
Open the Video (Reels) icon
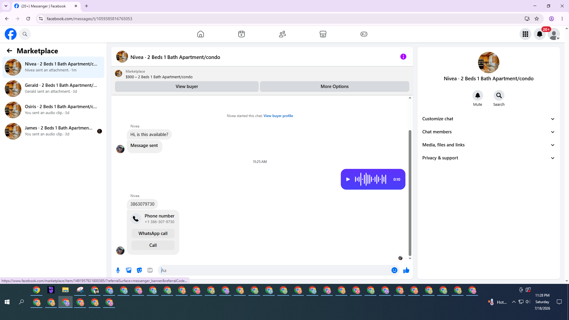coord(242,34)
